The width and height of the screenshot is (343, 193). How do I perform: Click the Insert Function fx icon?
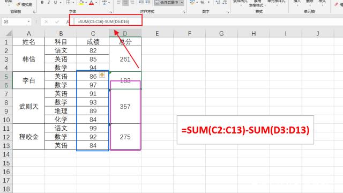(x=68, y=21)
